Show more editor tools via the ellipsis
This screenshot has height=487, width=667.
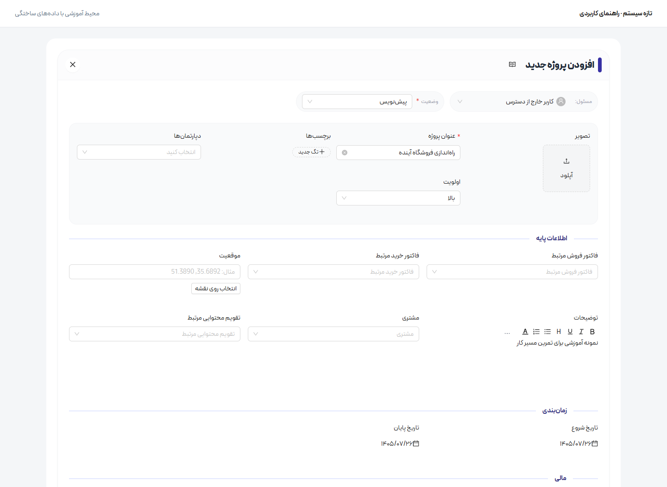(x=507, y=332)
